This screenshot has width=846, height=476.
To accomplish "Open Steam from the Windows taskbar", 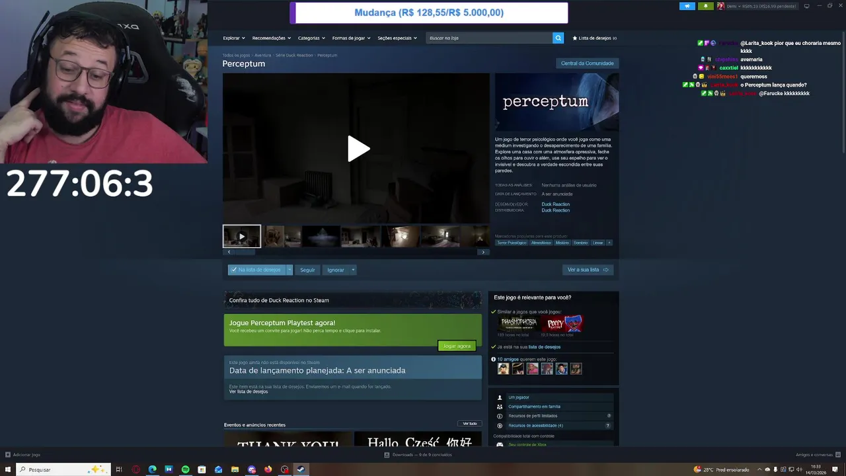I will click(x=301, y=469).
